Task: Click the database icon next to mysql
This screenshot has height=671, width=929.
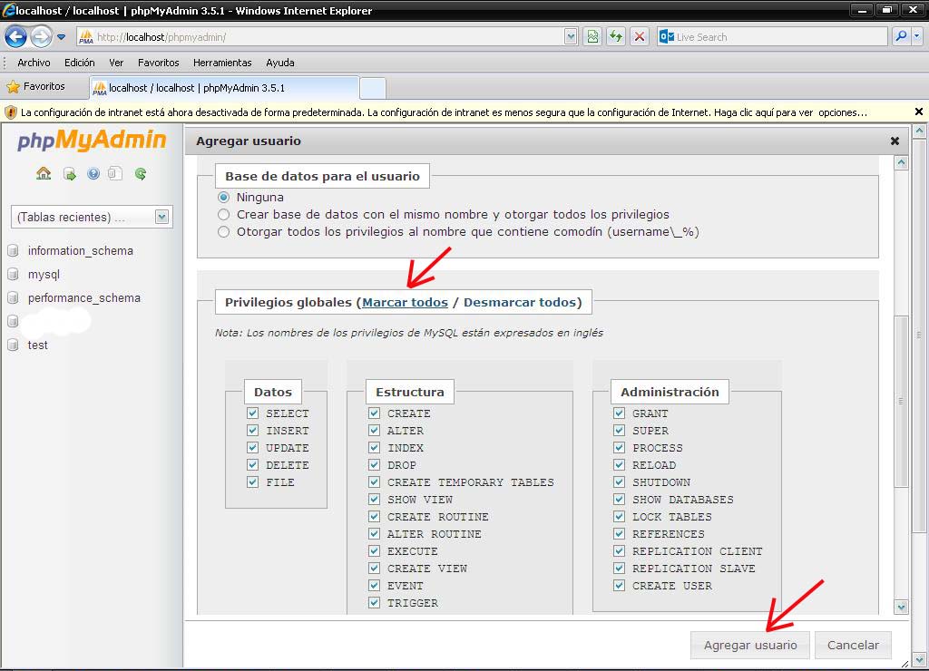Action: coord(13,274)
